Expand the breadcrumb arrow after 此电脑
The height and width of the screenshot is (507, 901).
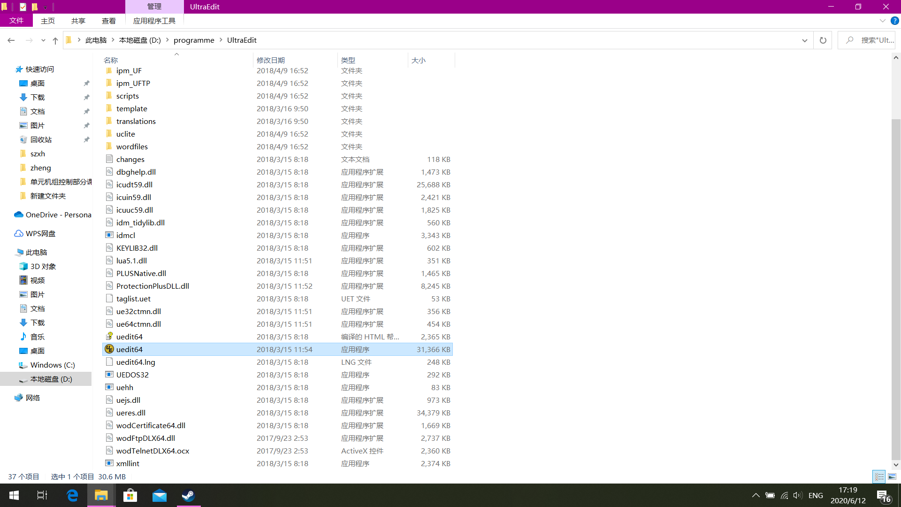click(x=113, y=40)
